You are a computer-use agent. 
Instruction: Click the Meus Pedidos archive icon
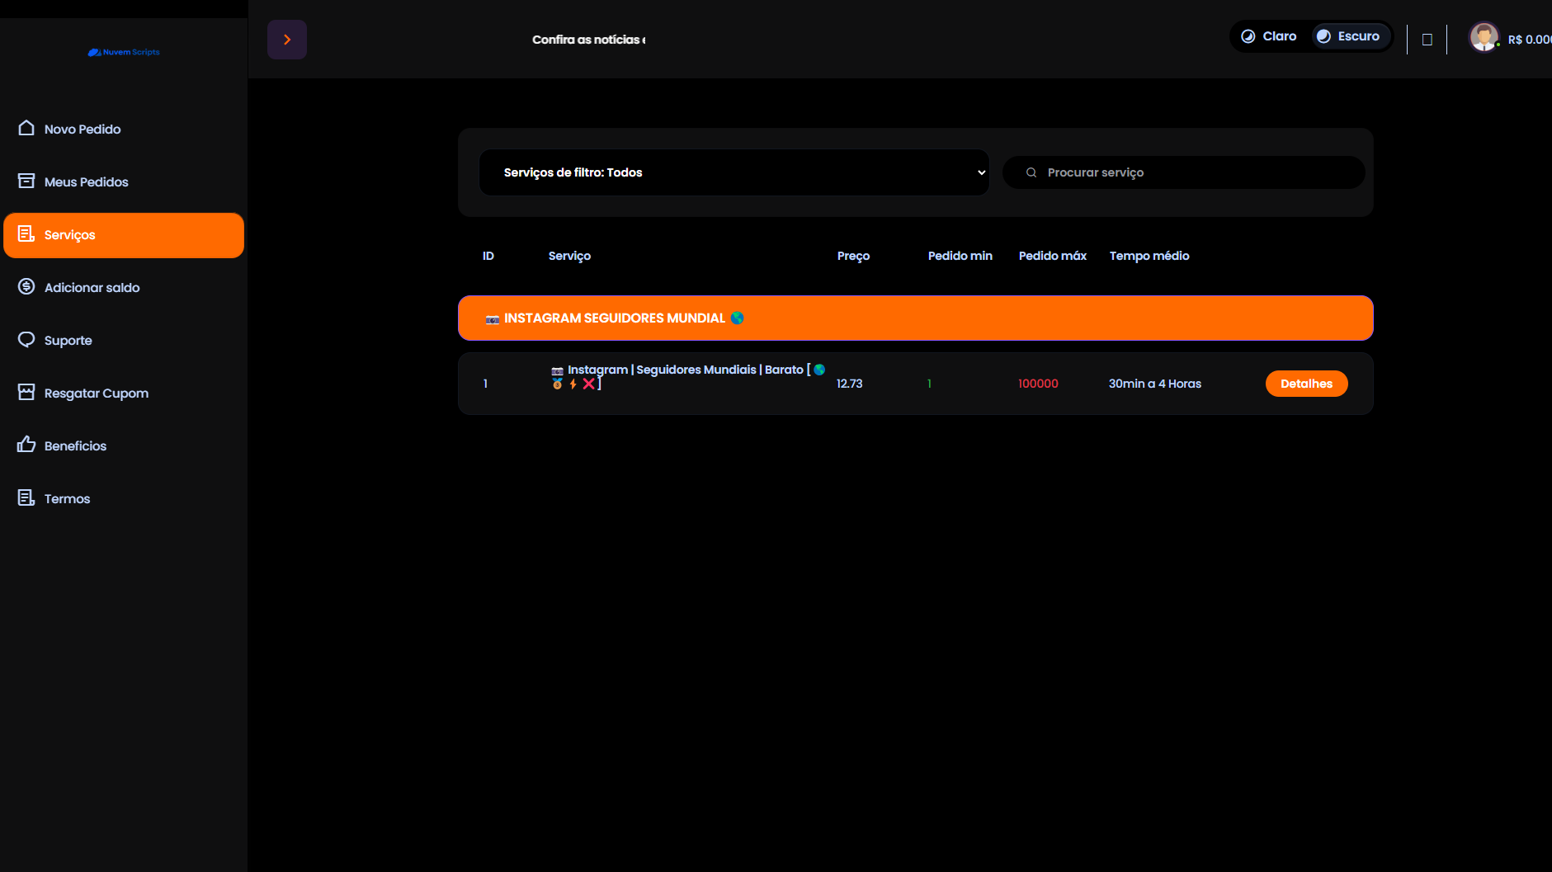tap(26, 181)
